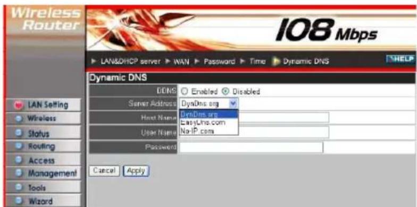Screen dimensions: 417x207
Task: Open the Wizard sidebar menu
Action: click(43, 201)
